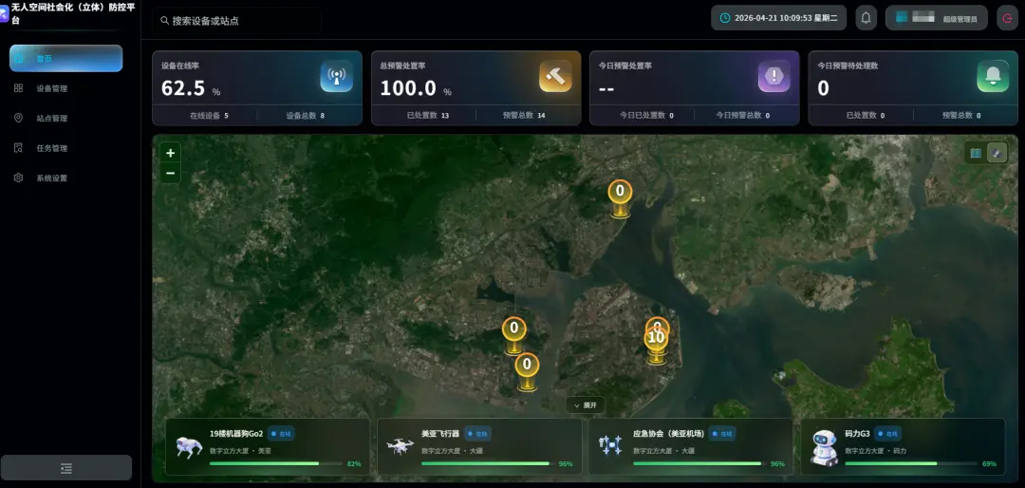Select the 美亚飞行器 drone card
The width and height of the screenshot is (1025, 488).
click(479, 446)
